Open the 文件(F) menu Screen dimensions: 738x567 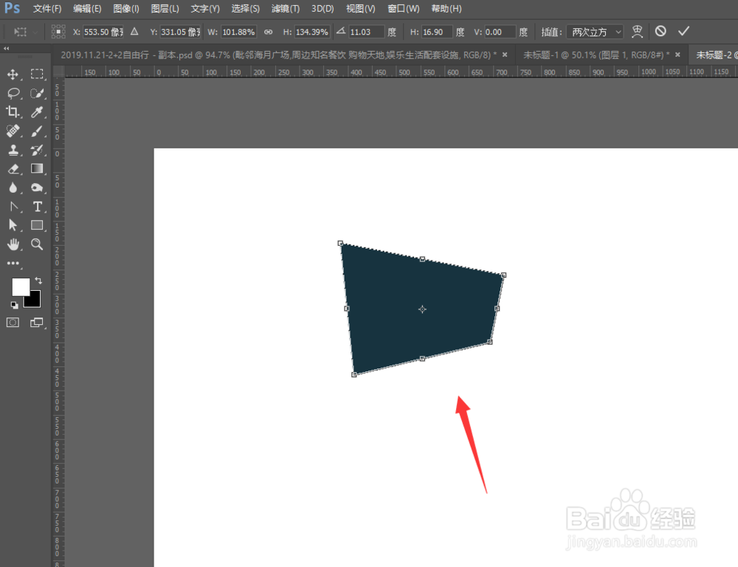47,8
